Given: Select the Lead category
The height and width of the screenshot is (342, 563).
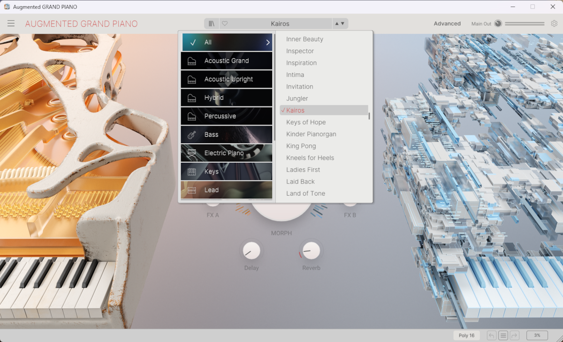Looking at the screenshot, I should click(227, 190).
